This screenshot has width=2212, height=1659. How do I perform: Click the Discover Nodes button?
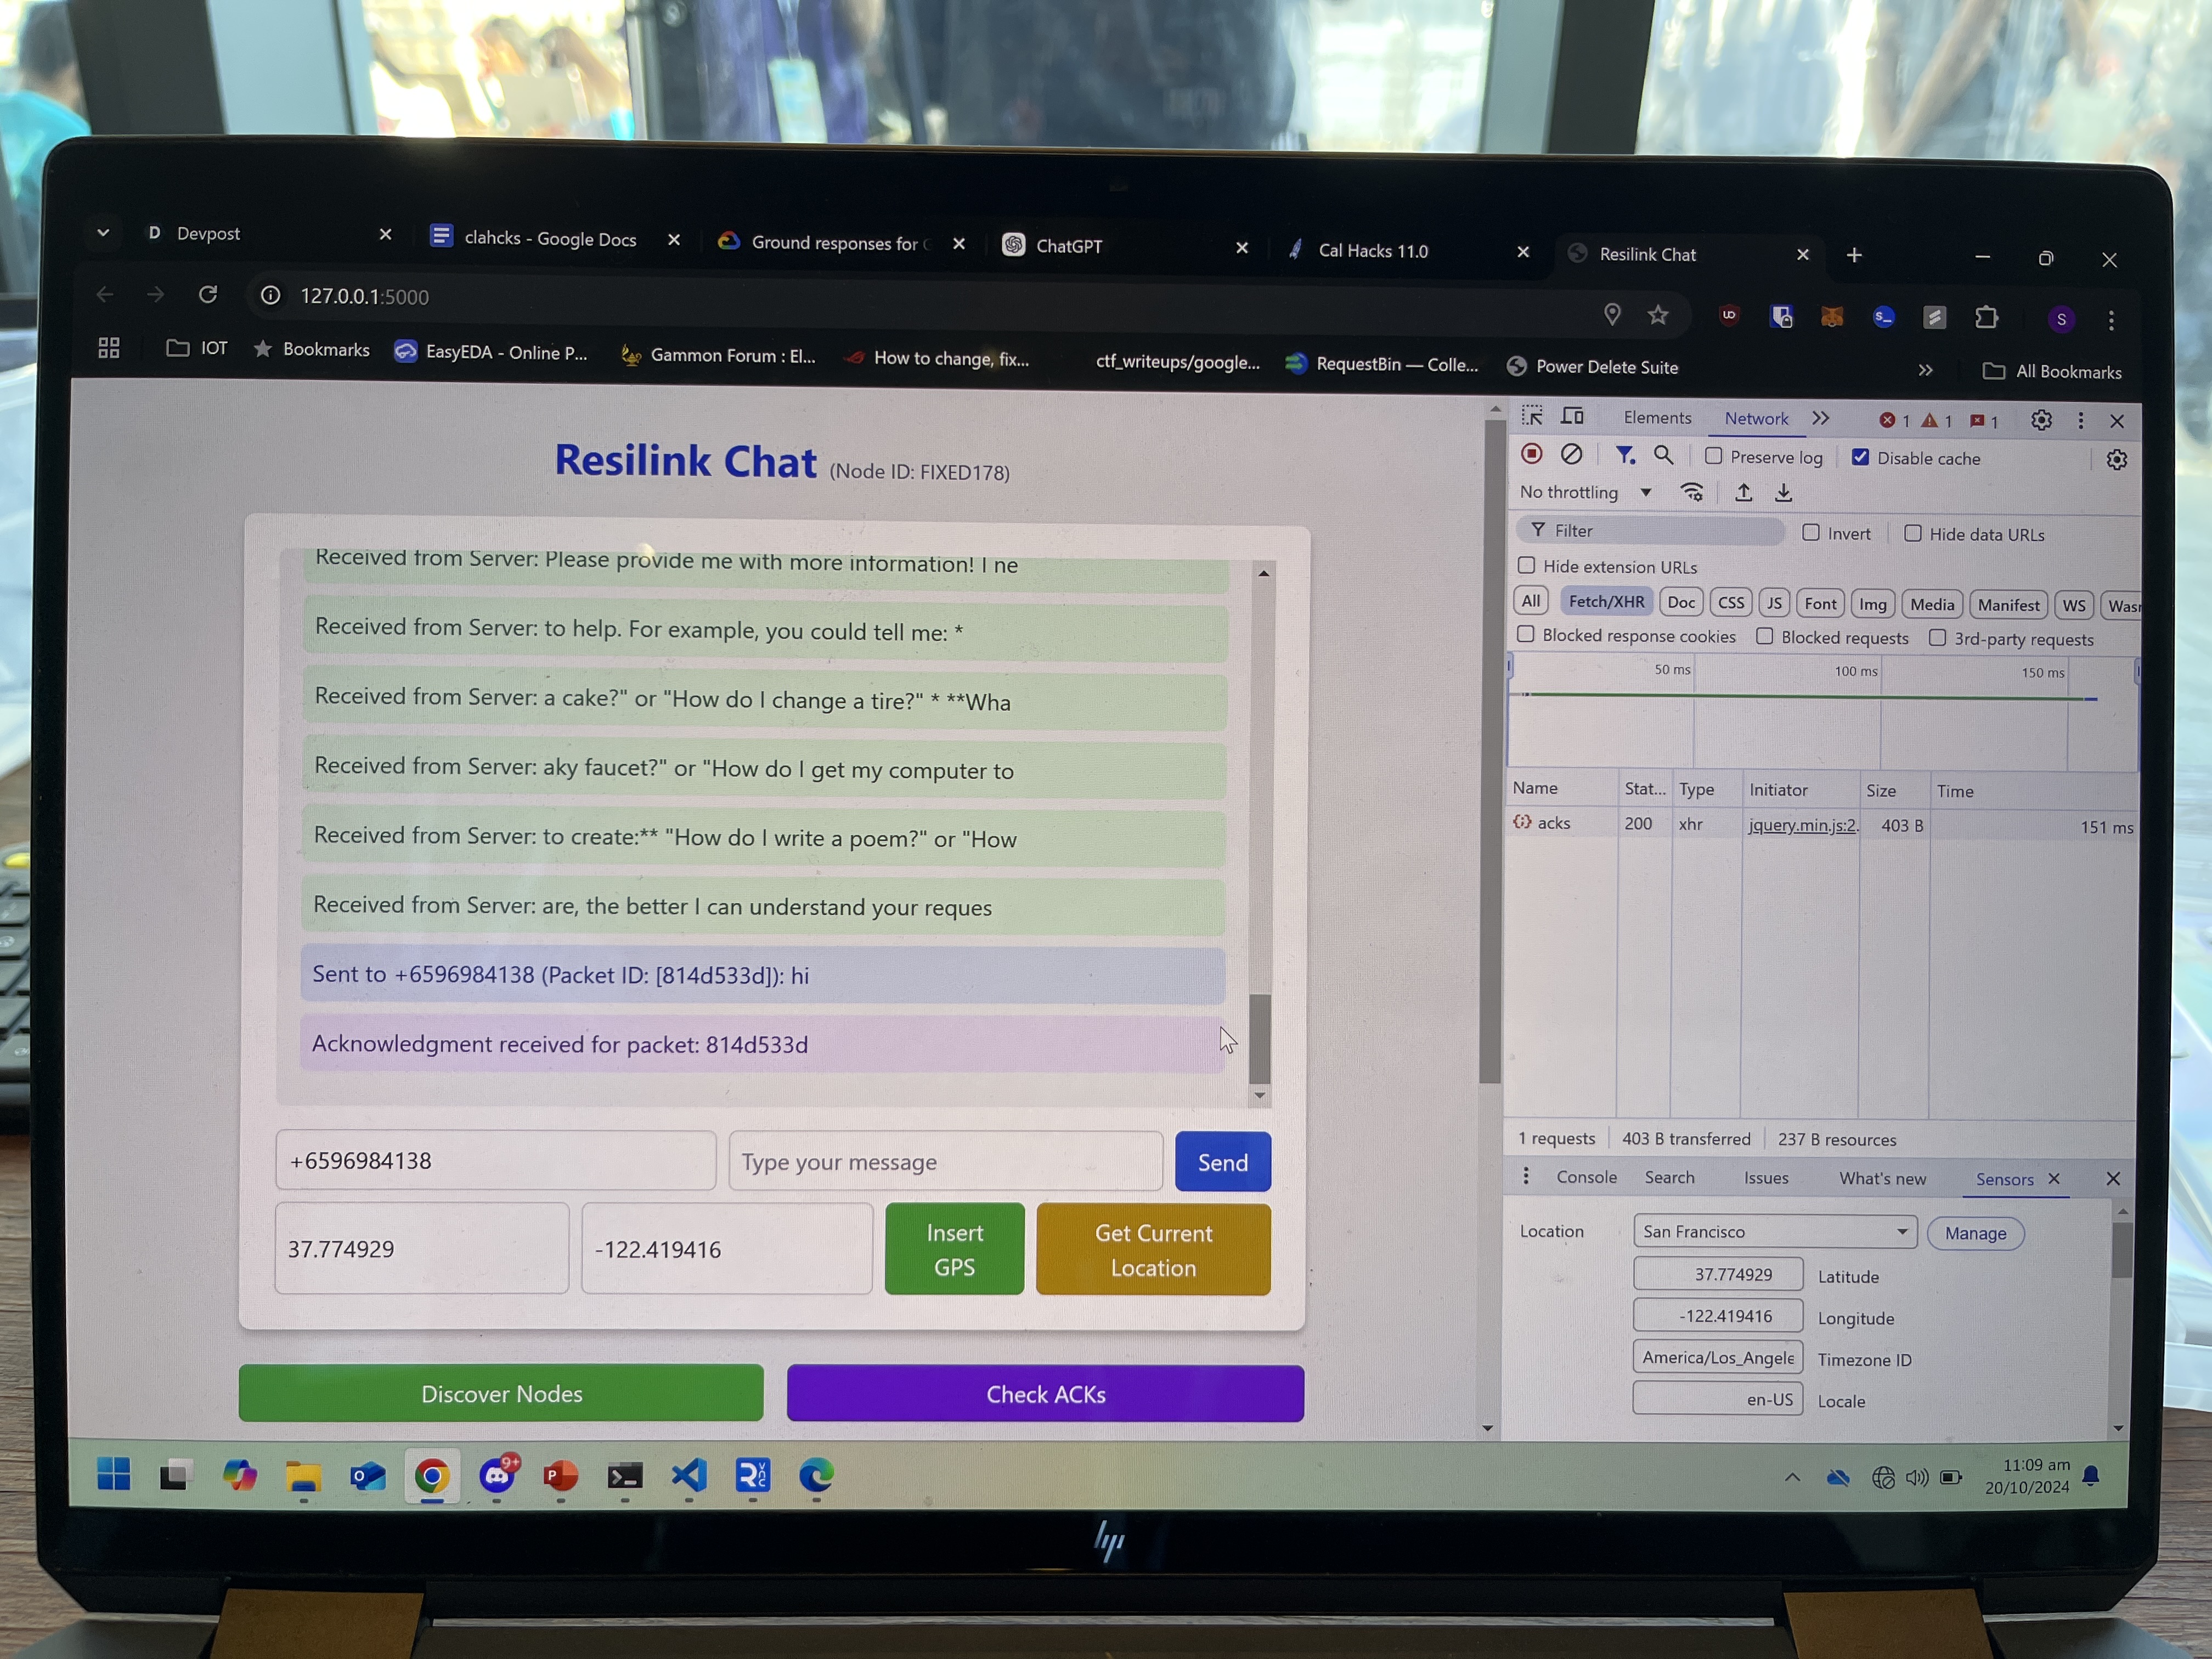tap(501, 1393)
